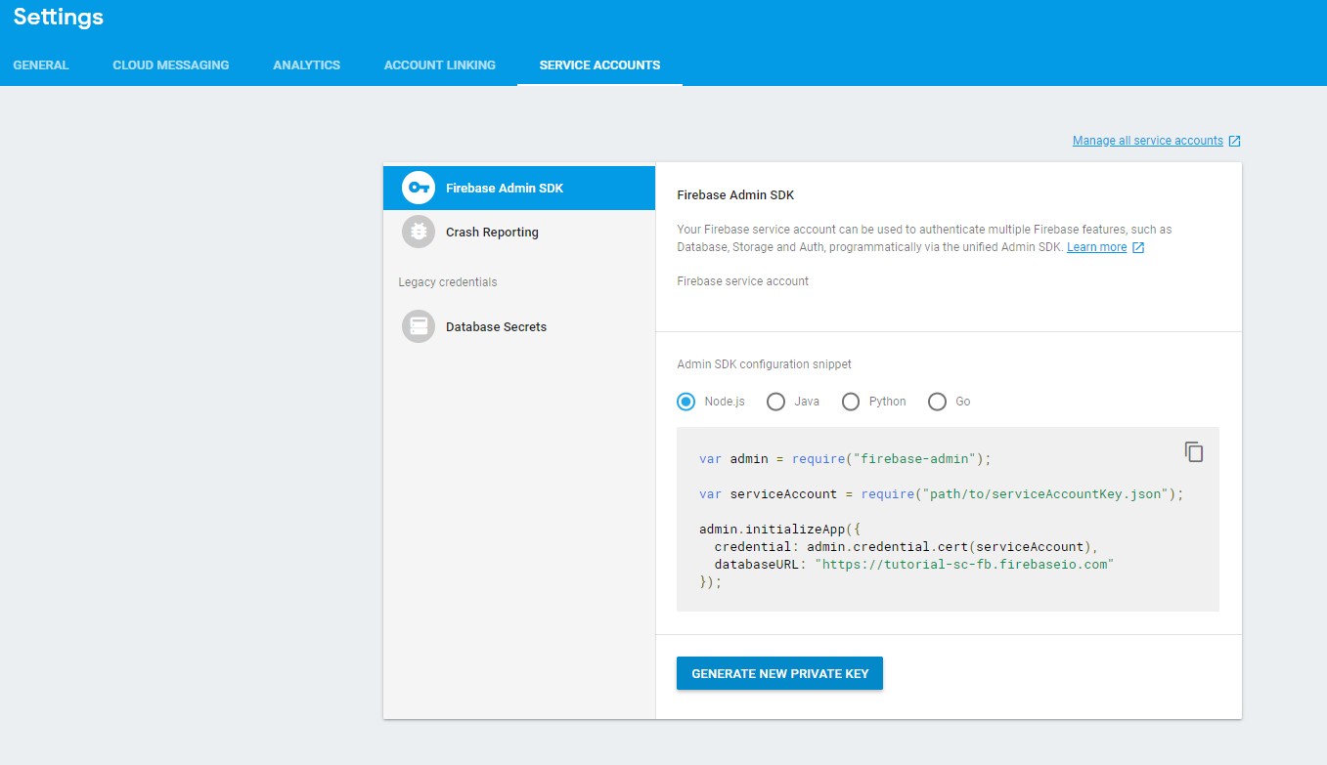Open the Account Linking tab

[x=440, y=65]
